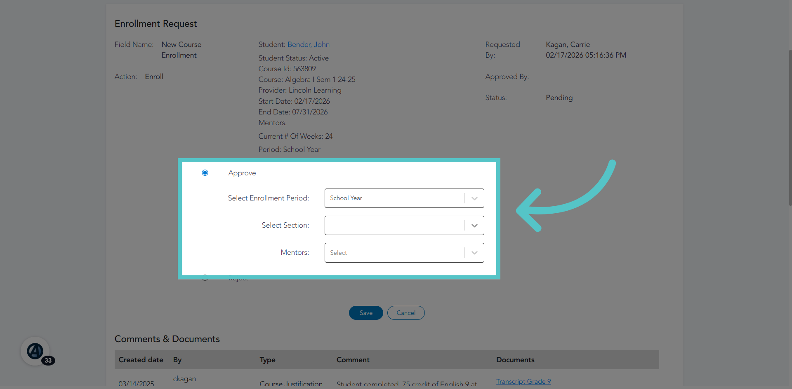
Task: Open the Mentors Select dropdown
Action: 404,253
